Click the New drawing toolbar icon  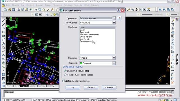point(5,10)
